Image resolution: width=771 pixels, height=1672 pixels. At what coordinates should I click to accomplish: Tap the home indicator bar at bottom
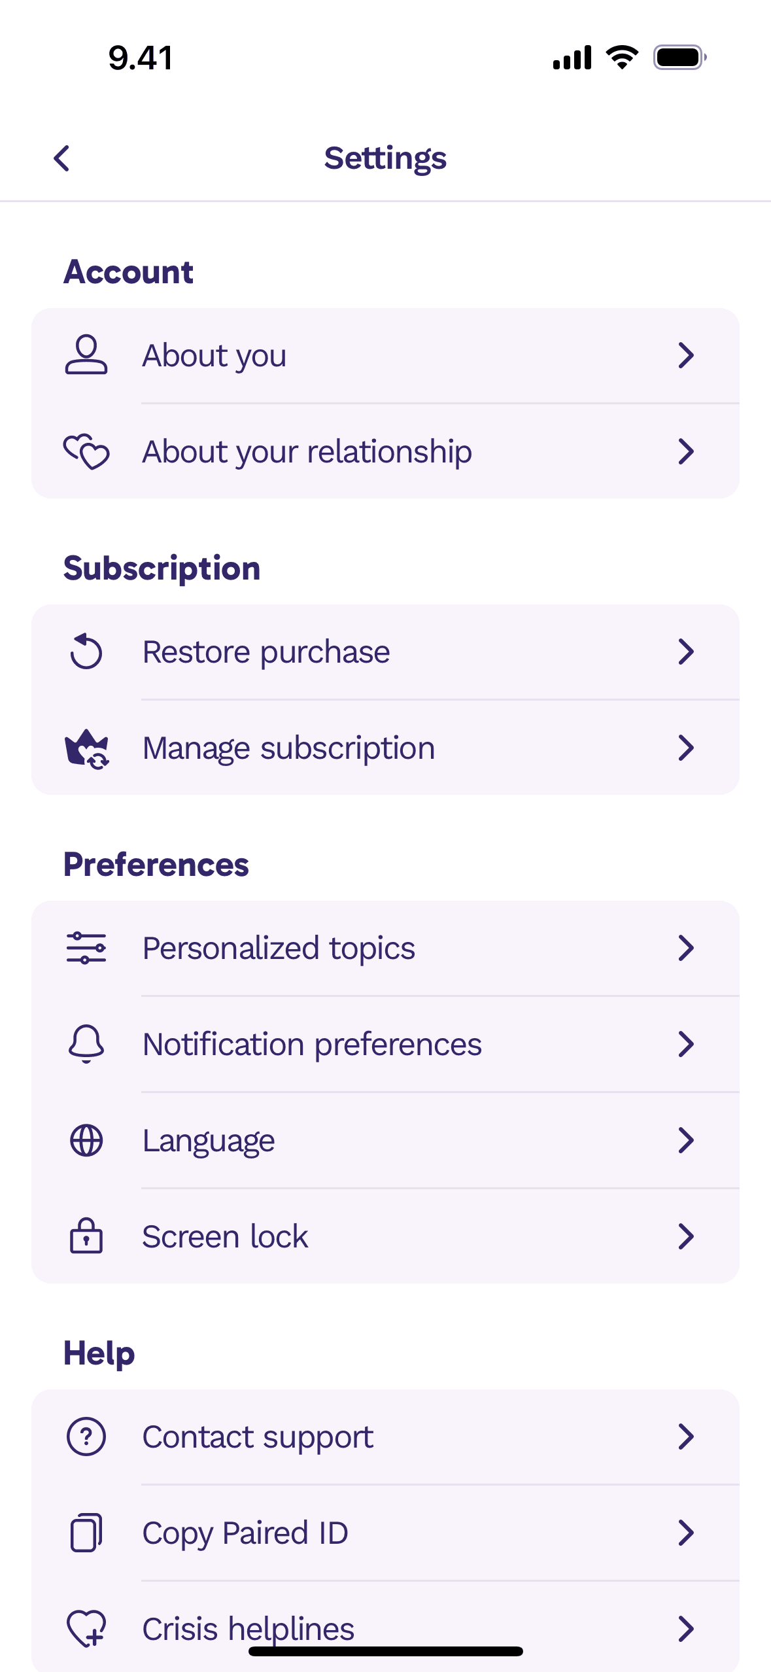(385, 1651)
